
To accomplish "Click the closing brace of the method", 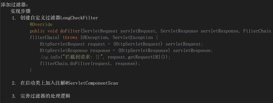I will [x=31, y=70].
